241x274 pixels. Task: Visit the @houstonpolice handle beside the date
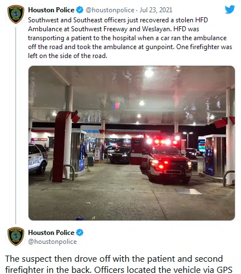(x=110, y=10)
